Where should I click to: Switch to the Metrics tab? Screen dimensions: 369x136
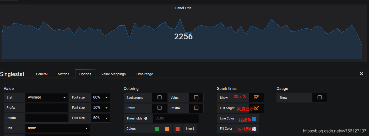click(63, 74)
